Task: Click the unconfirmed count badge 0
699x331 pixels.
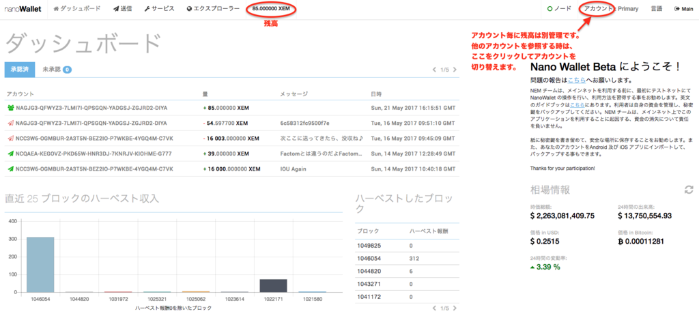Action: click(67, 70)
